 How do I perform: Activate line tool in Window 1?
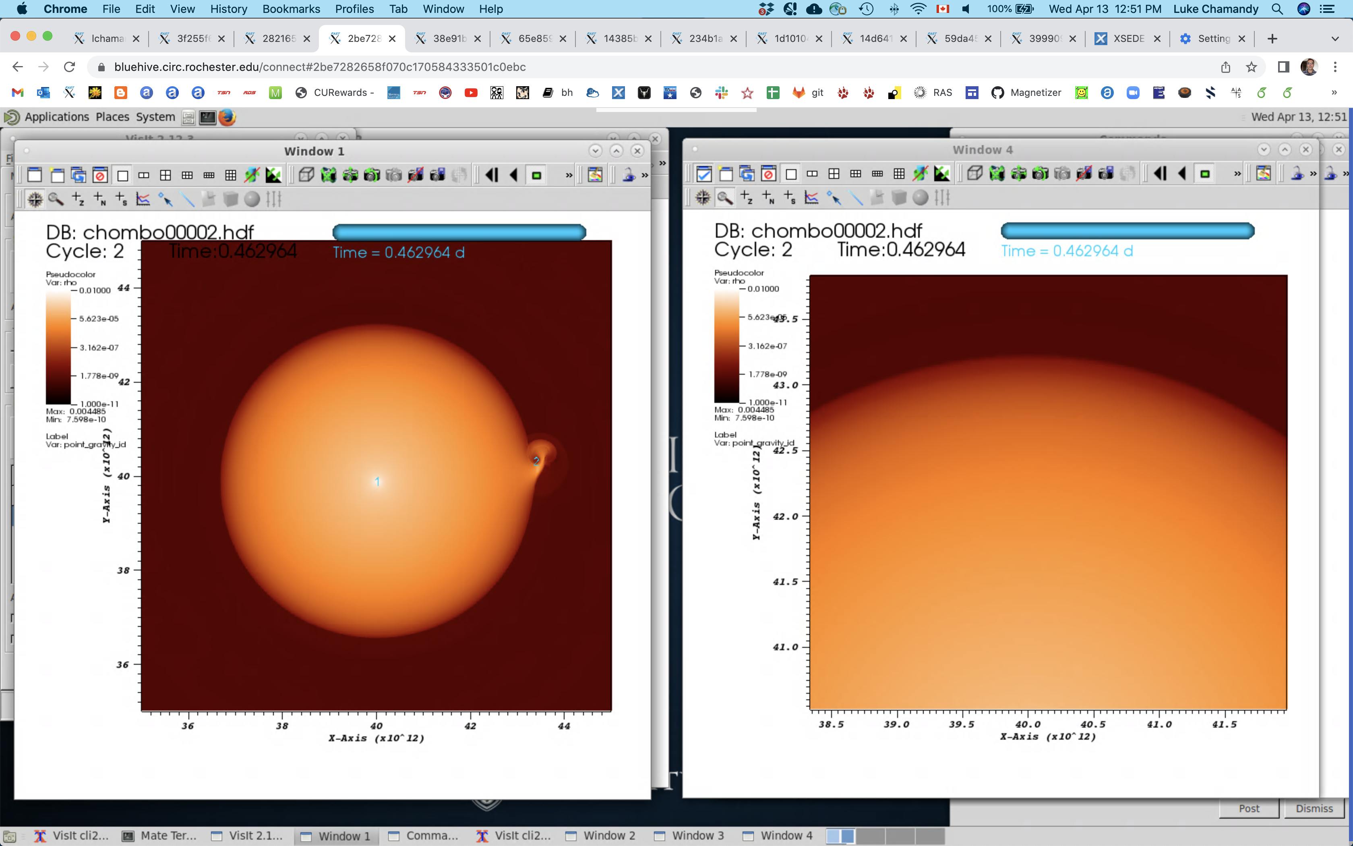[x=187, y=199]
